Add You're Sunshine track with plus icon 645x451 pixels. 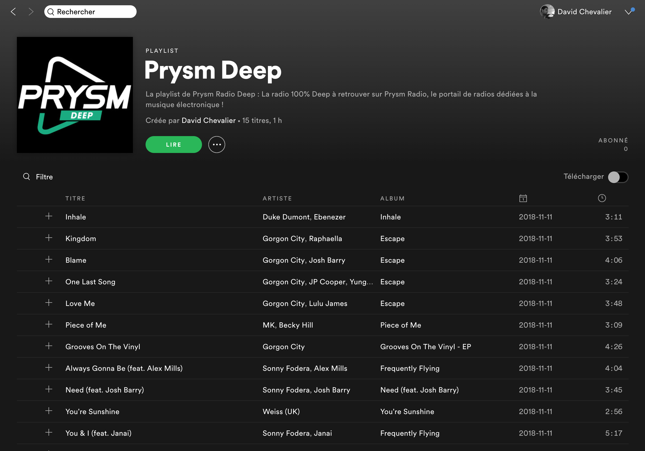[49, 411]
